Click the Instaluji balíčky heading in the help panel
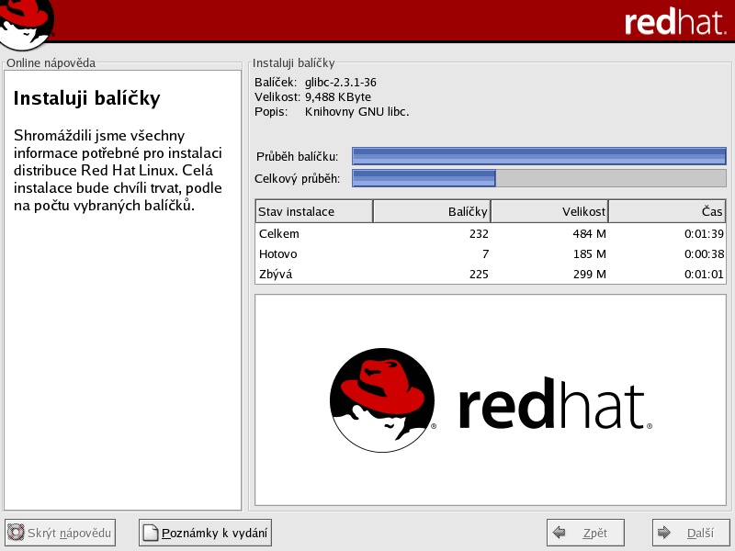This screenshot has height=551, width=735. (87, 98)
